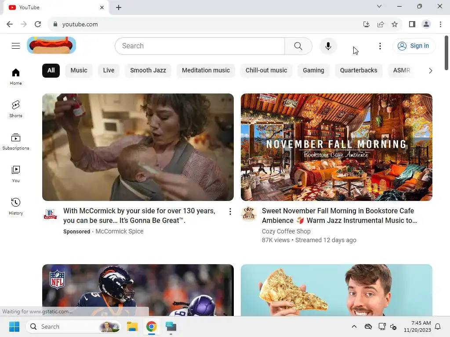Viewport: 450px width, 337px height.
Task: Open taskbar clock showing 7:45 AM
Action: 417,326
